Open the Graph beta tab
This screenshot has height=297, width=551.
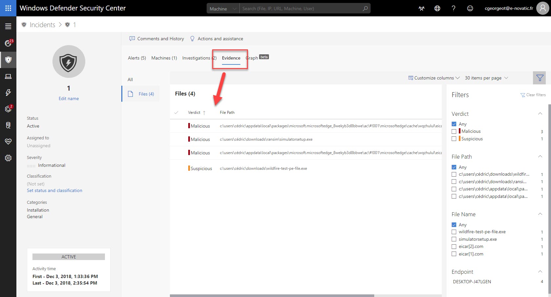pyautogui.click(x=257, y=58)
